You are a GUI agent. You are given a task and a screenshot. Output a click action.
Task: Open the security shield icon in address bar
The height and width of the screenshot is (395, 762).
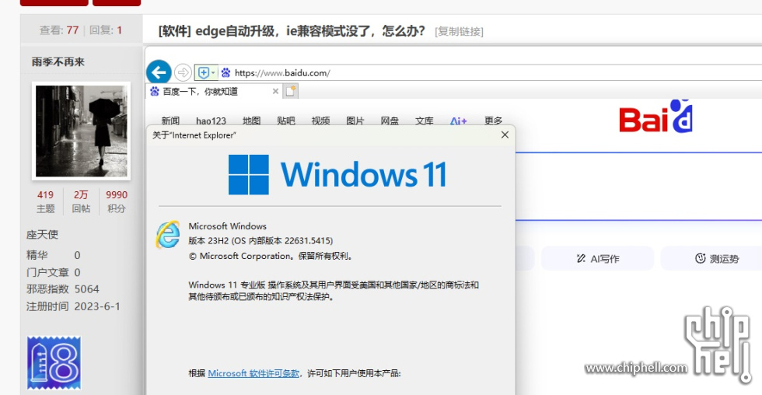pos(203,73)
